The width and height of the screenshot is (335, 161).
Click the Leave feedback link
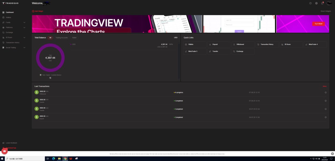[10, 143]
